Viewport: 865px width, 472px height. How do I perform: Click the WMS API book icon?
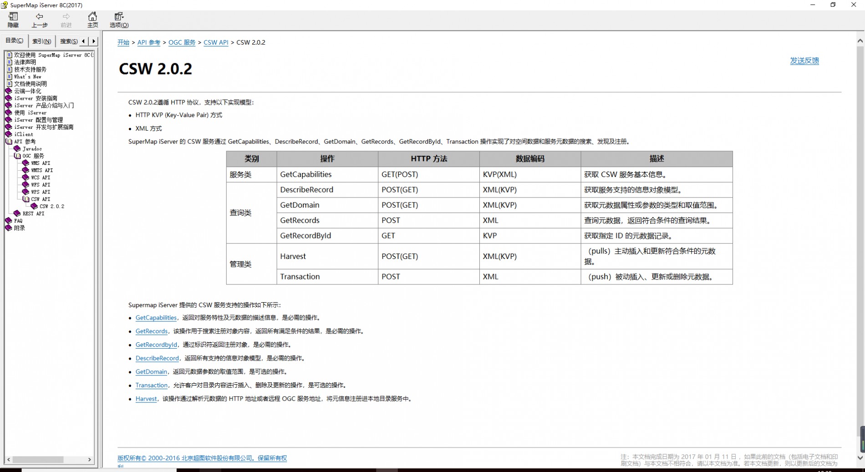point(26,163)
